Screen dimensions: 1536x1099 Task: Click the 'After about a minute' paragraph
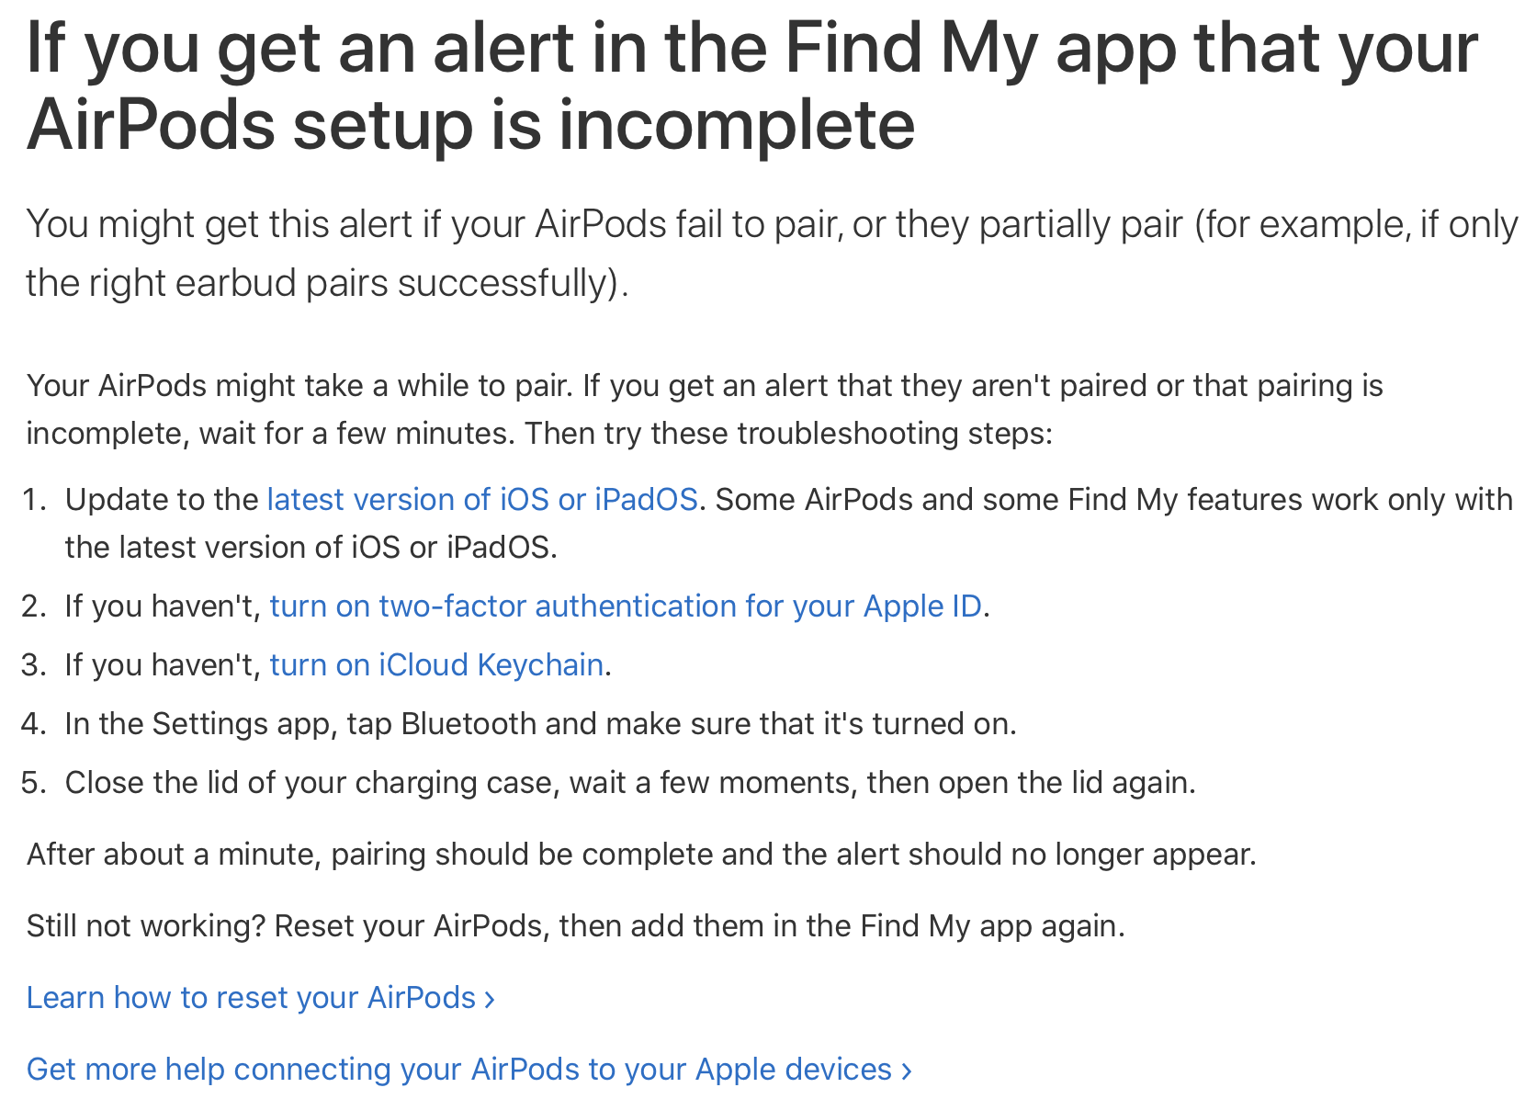pyautogui.click(x=640, y=855)
